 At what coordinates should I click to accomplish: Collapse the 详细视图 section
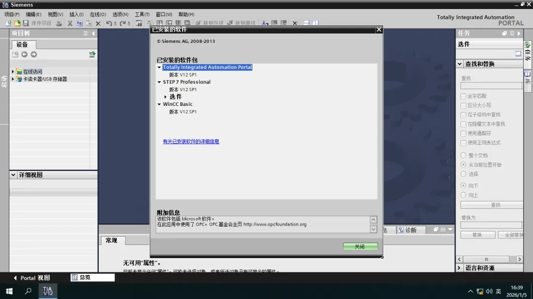(13, 175)
